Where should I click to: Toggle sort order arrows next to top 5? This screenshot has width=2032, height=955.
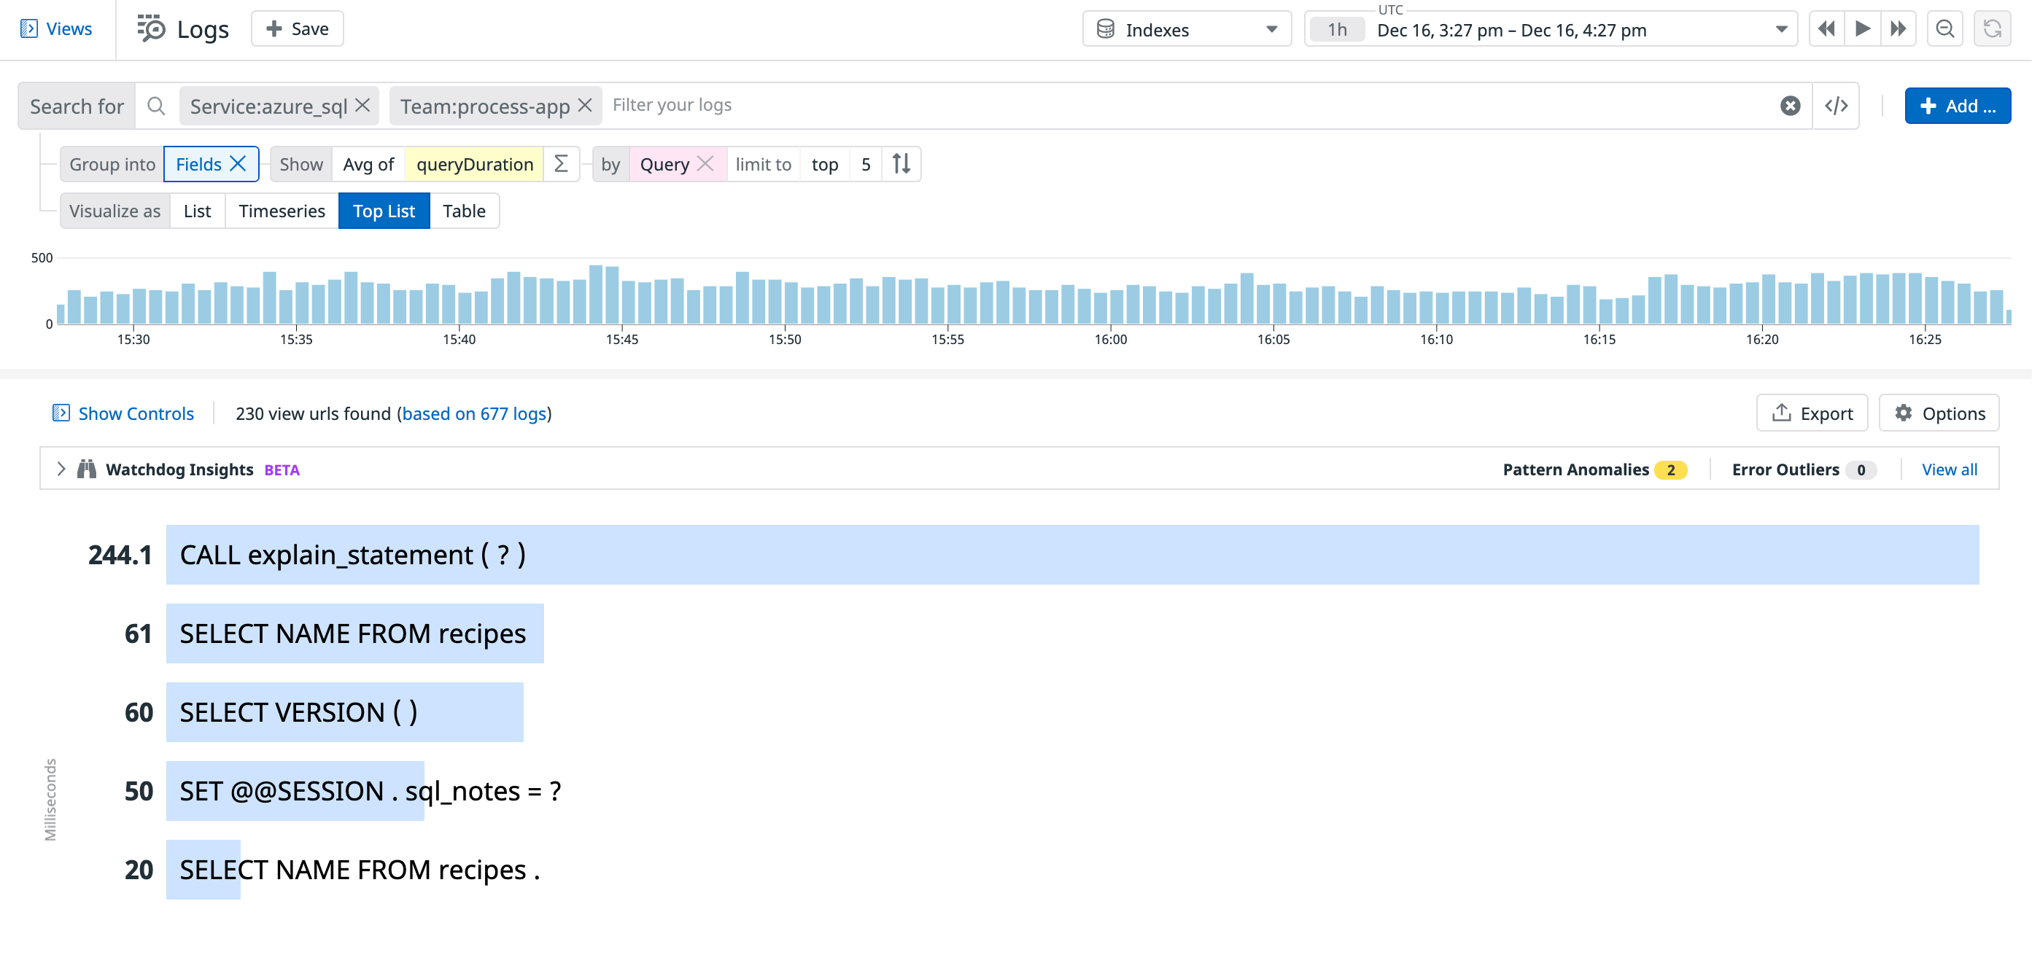pos(900,164)
